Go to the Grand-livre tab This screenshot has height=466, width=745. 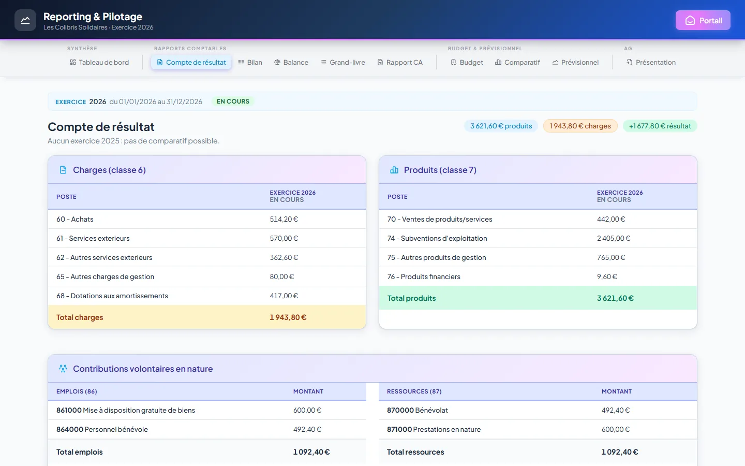pos(343,63)
